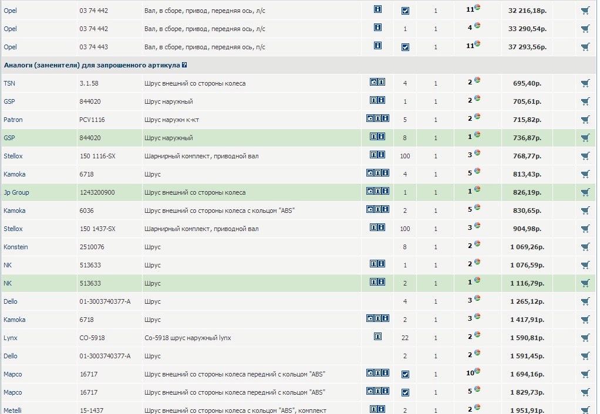Click pie chart icon for Kamoka 813,43р. row

coord(477,171)
